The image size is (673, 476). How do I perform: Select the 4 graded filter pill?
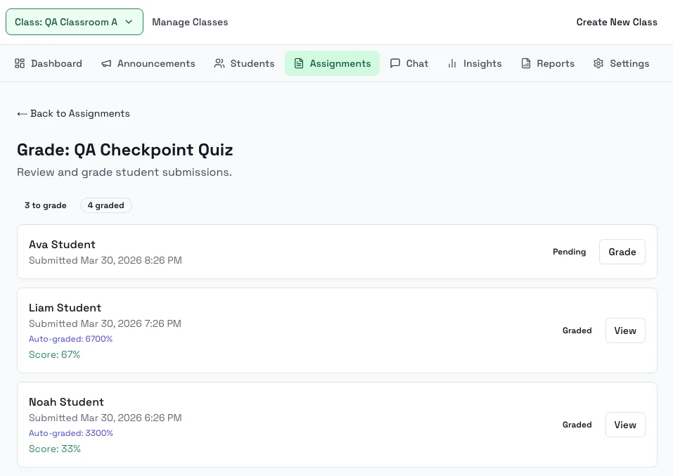(105, 205)
